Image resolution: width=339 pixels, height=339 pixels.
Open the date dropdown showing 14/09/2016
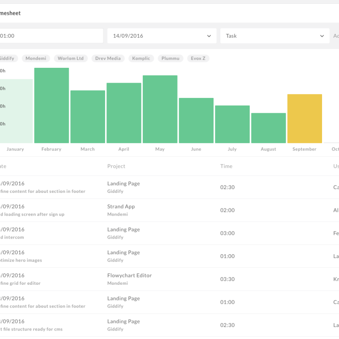(x=161, y=36)
